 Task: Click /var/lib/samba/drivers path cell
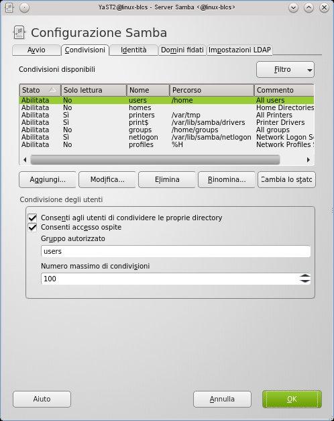point(208,122)
